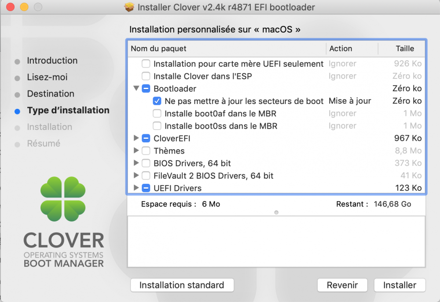Click the Revenir button
This screenshot has width=440, height=302.
[342, 285]
